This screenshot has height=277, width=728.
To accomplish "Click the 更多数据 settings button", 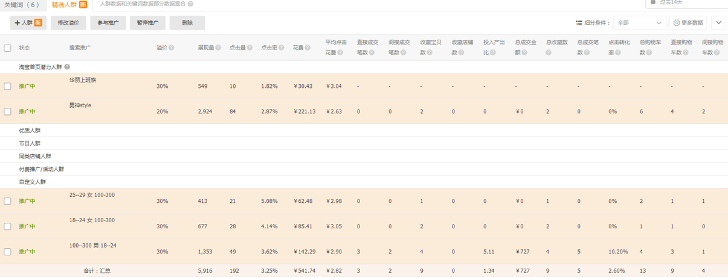I will [x=688, y=23].
